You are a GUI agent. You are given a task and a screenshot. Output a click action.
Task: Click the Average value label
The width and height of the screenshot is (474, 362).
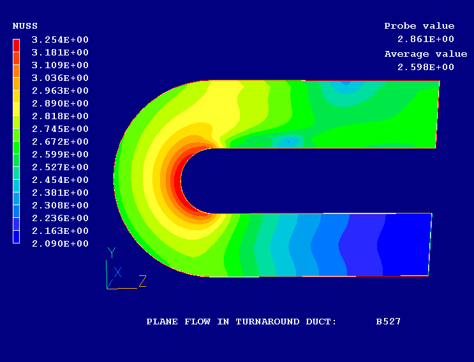coord(419,54)
